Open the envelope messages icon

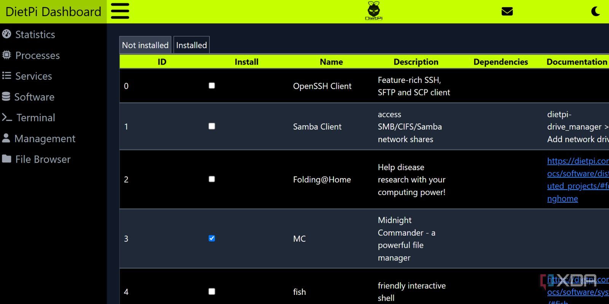click(x=507, y=11)
